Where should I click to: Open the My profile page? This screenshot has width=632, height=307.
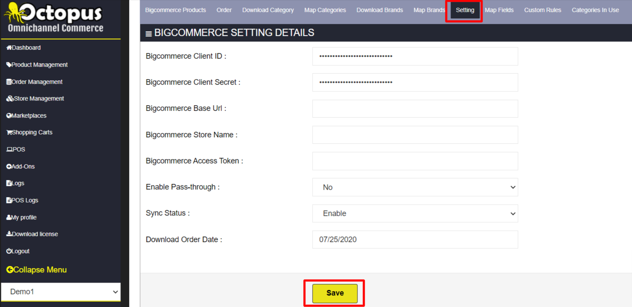coord(24,218)
